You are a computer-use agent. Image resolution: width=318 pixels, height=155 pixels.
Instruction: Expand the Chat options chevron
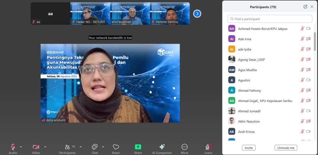(x=103, y=147)
